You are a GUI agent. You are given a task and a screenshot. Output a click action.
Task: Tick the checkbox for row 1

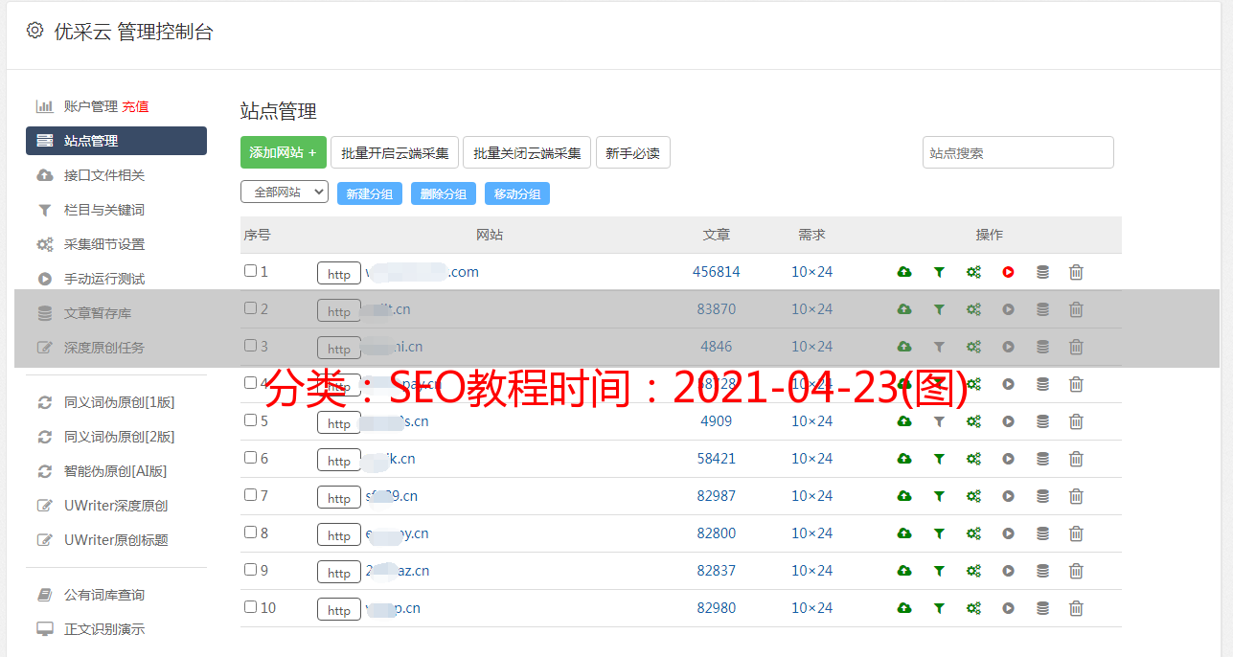point(250,271)
